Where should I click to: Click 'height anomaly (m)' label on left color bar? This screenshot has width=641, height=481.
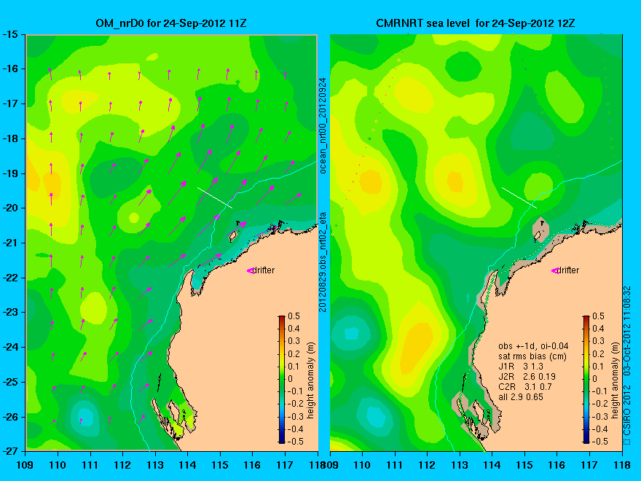point(311,380)
